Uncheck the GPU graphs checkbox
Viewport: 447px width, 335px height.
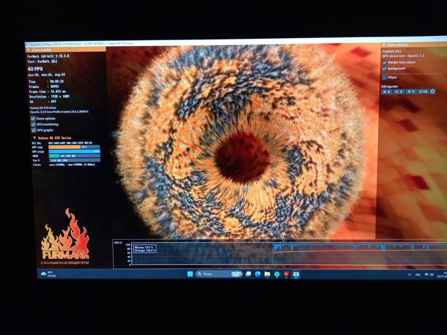point(34,130)
